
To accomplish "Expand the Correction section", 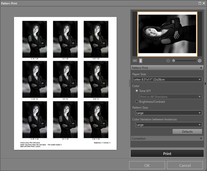I will (167, 138).
